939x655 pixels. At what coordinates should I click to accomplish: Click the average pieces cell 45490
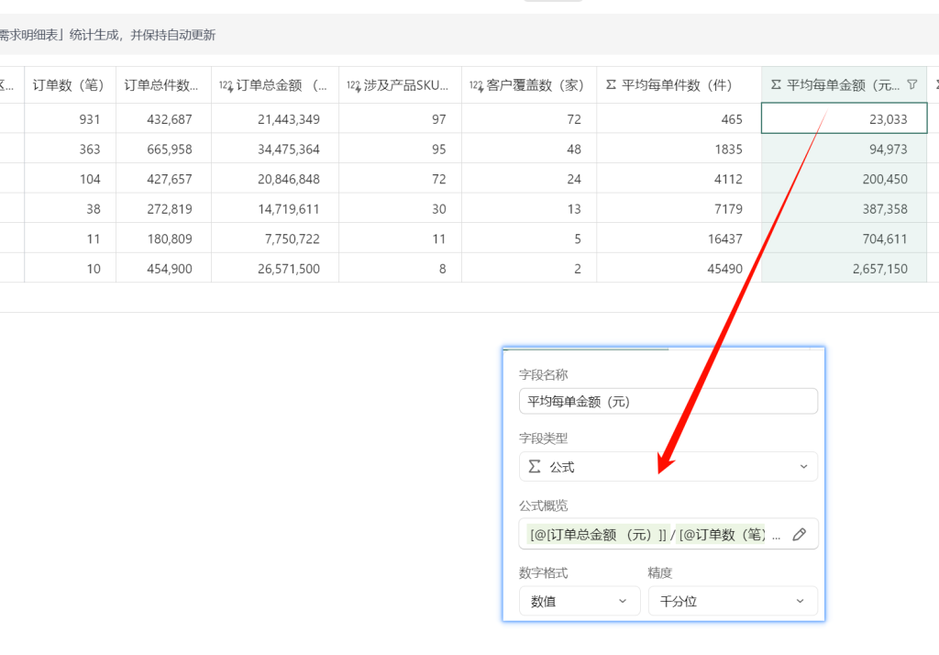(x=679, y=269)
